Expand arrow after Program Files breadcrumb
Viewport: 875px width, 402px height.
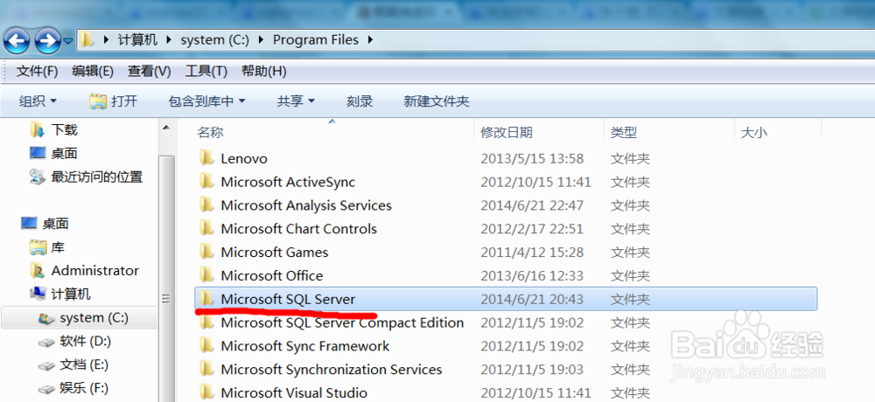point(370,39)
